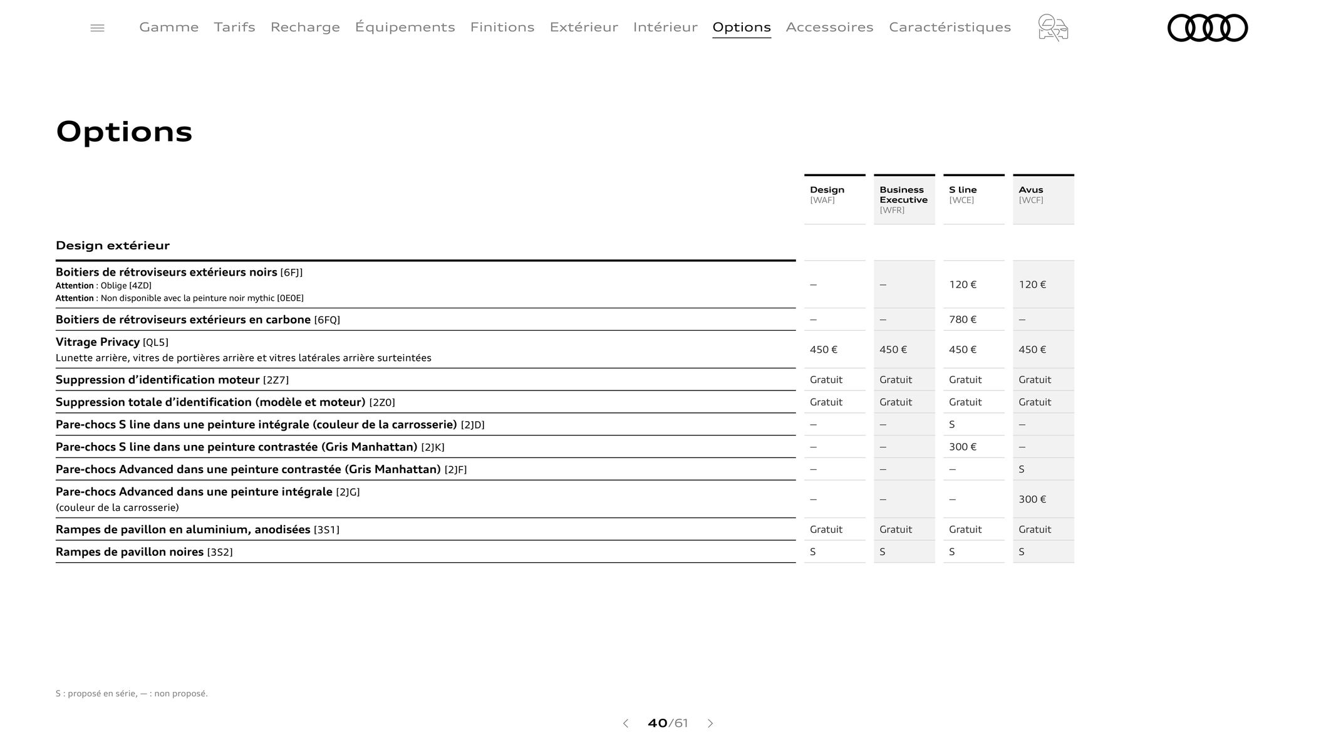Switch to the Recharge tab
1336x752 pixels.
coord(305,27)
